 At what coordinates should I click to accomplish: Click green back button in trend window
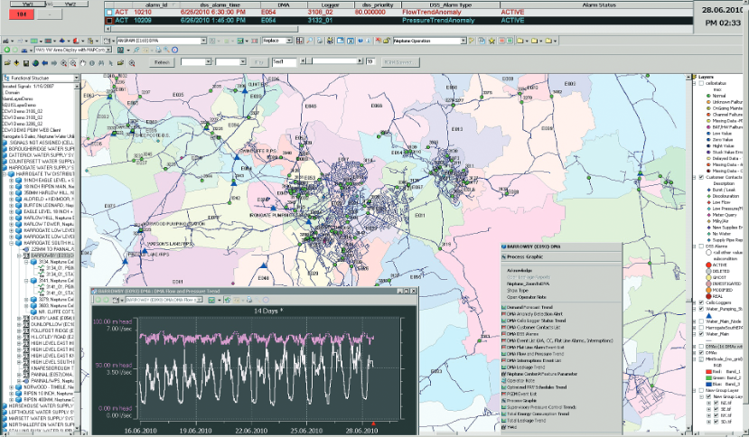pos(98,300)
